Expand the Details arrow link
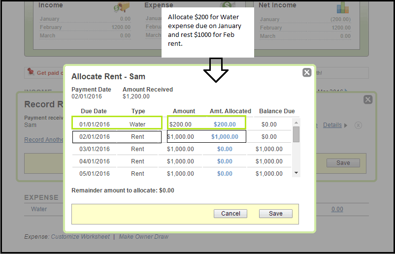Viewport: 395px width, 254px height. pyautogui.click(x=335, y=125)
